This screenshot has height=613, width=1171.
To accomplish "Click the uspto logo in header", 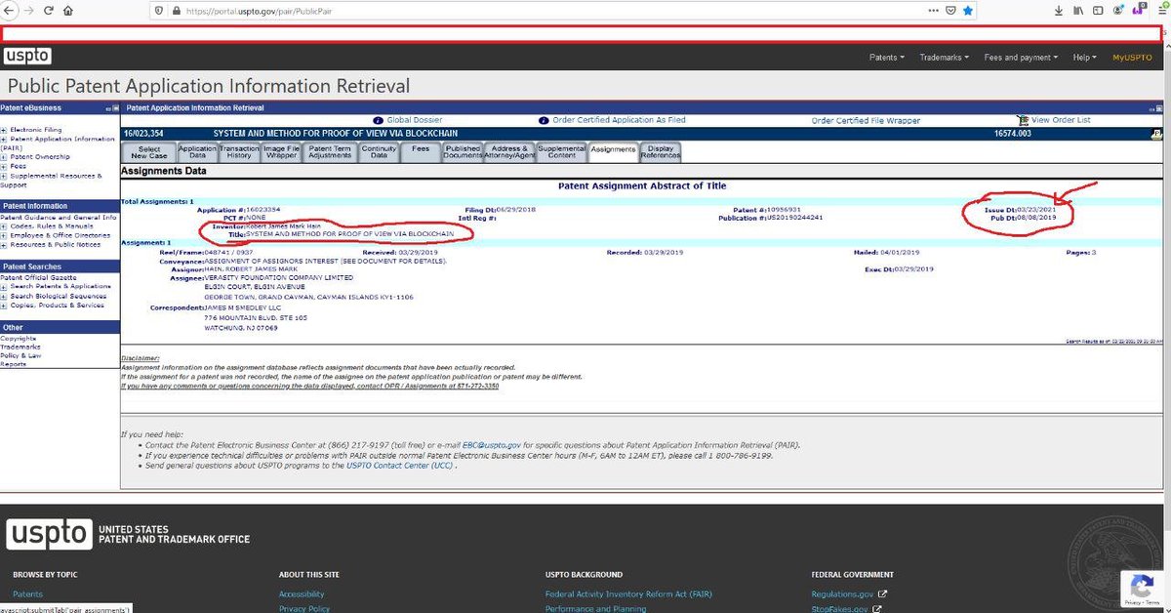I will pos(27,56).
